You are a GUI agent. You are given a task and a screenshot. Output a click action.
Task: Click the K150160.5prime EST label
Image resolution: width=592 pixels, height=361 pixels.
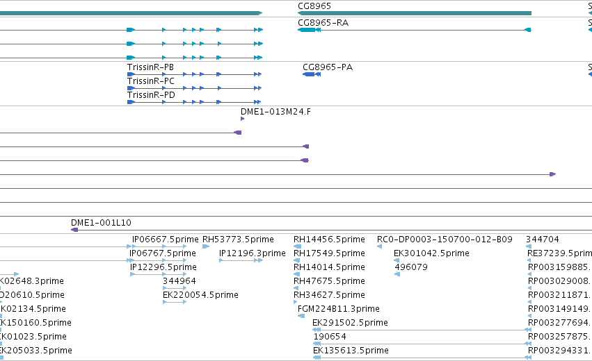(x=35, y=323)
